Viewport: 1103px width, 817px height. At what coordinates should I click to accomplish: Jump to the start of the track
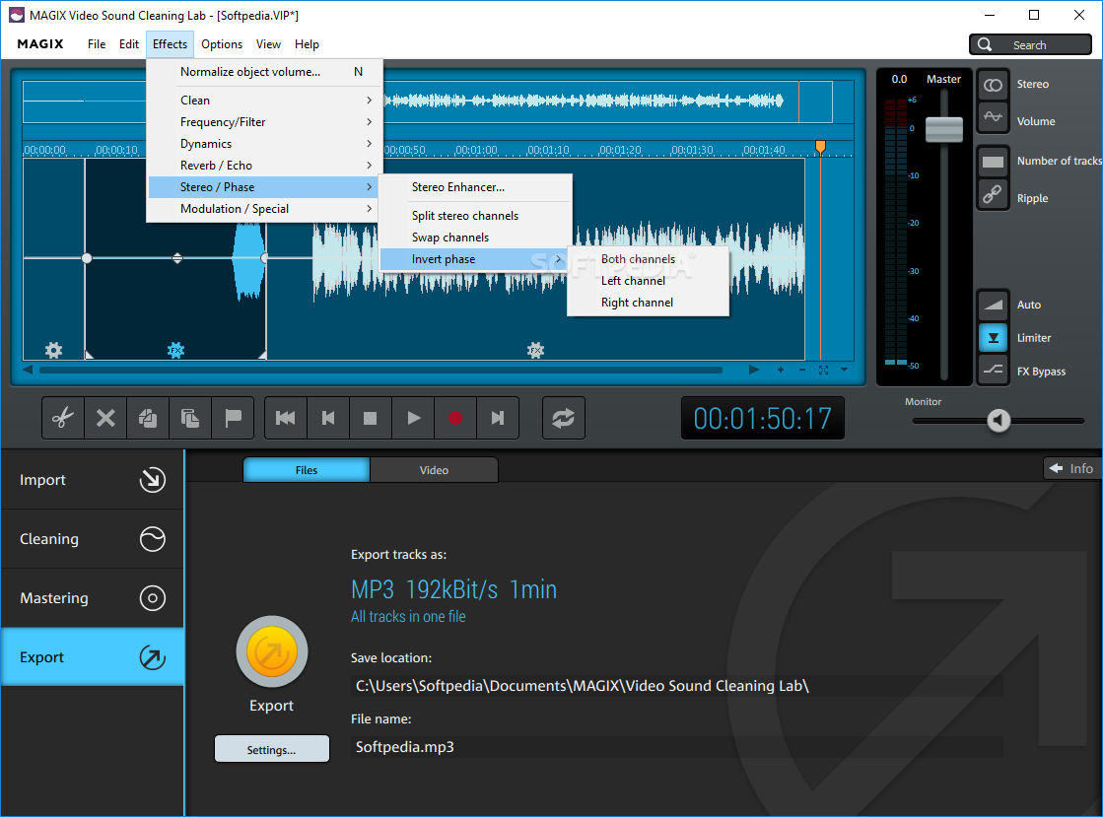286,418
